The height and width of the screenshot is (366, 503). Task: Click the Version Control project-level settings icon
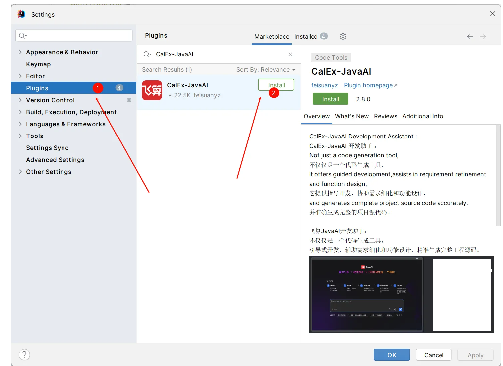129,100
